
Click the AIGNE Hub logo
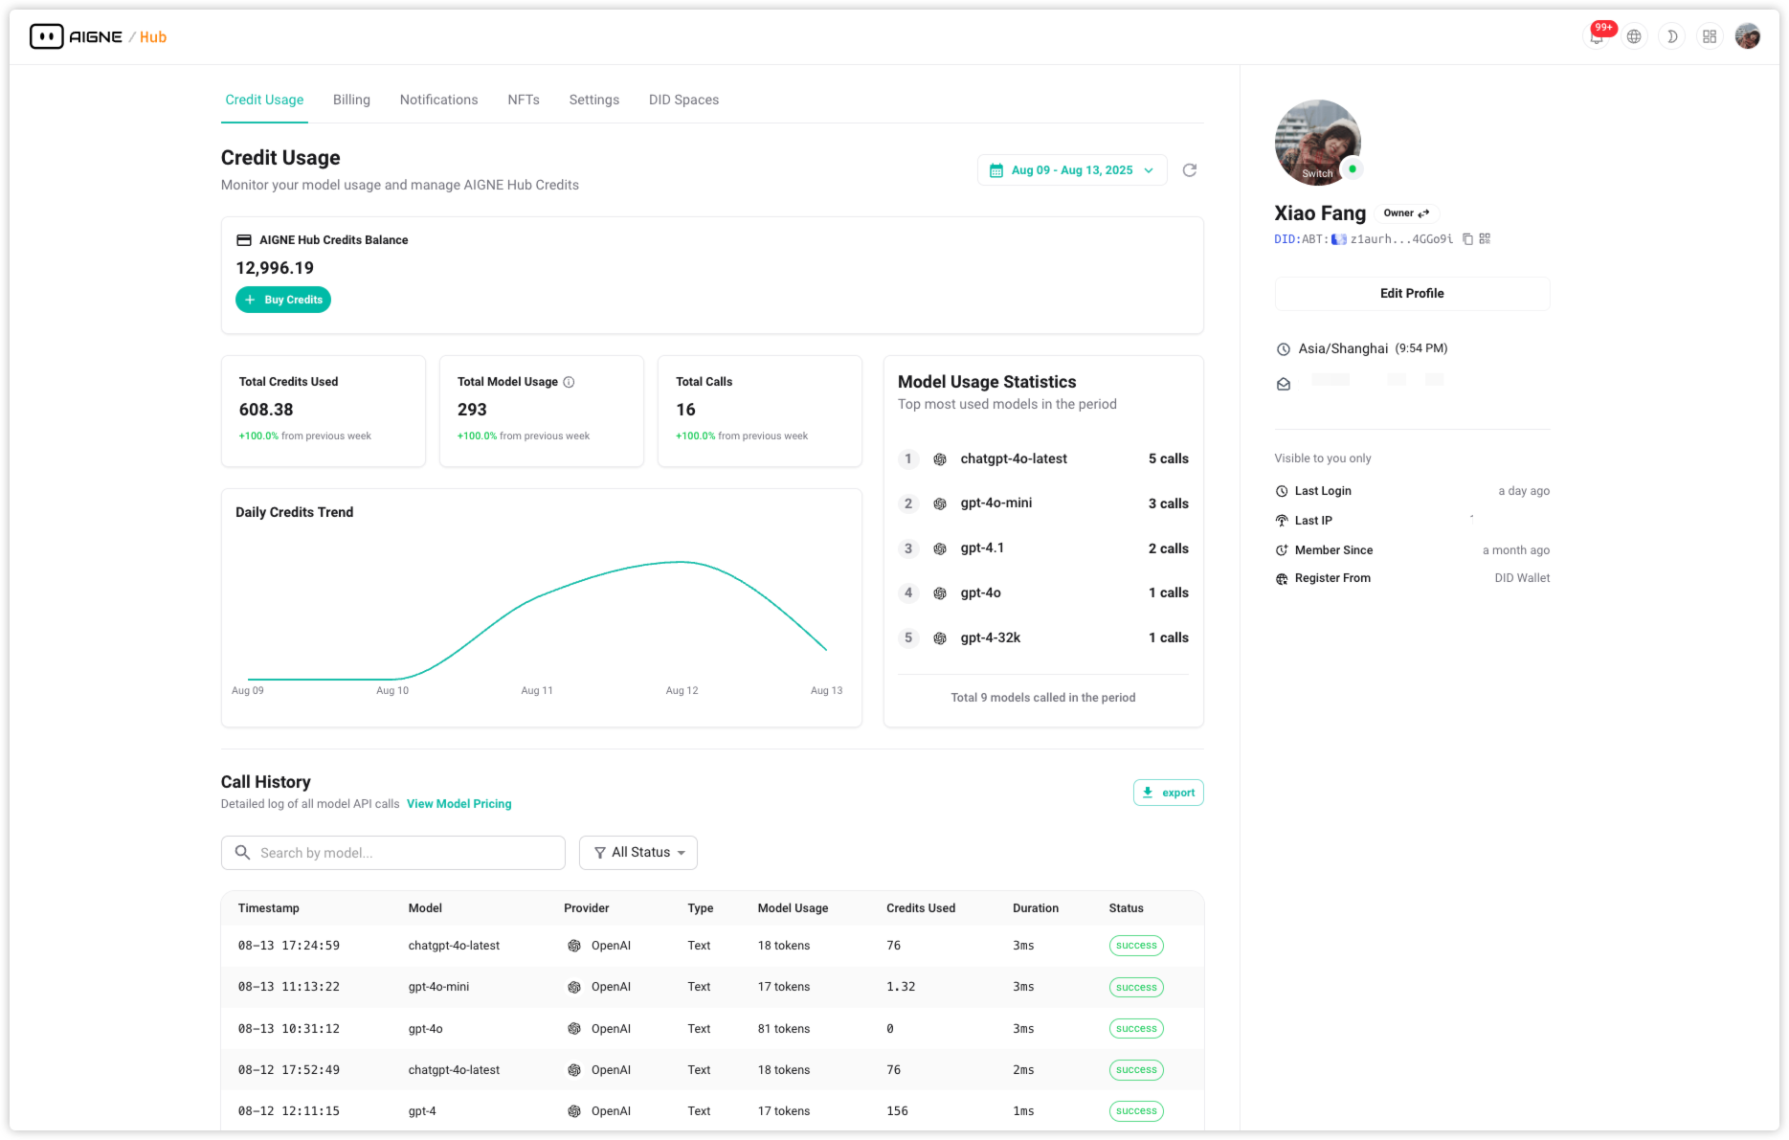pyautogui.click(x=98, y=37)
